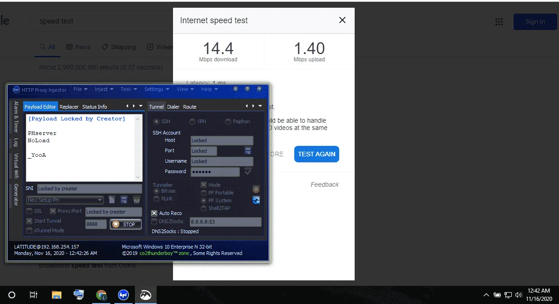Click the left-panel tab list dropdown arrow
Viewport: 559px width, 304px height.
pos(140,106)
